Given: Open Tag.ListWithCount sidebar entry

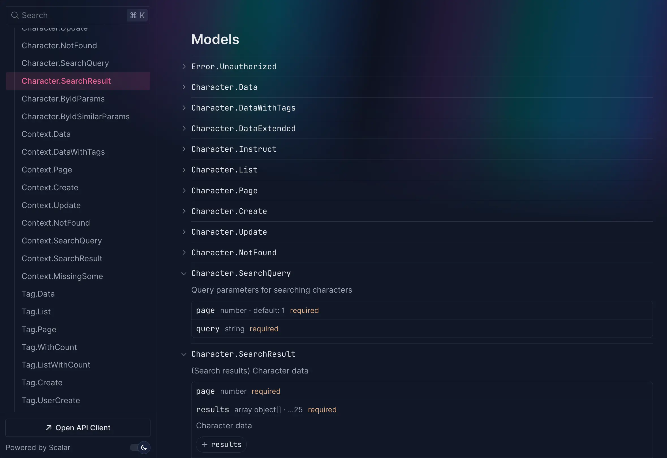Looking at the screenshot, I should click(x=56, y=365).
